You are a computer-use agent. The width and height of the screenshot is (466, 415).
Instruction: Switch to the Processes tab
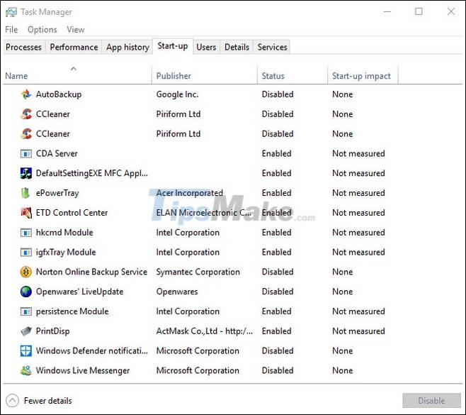coord(24,47)
